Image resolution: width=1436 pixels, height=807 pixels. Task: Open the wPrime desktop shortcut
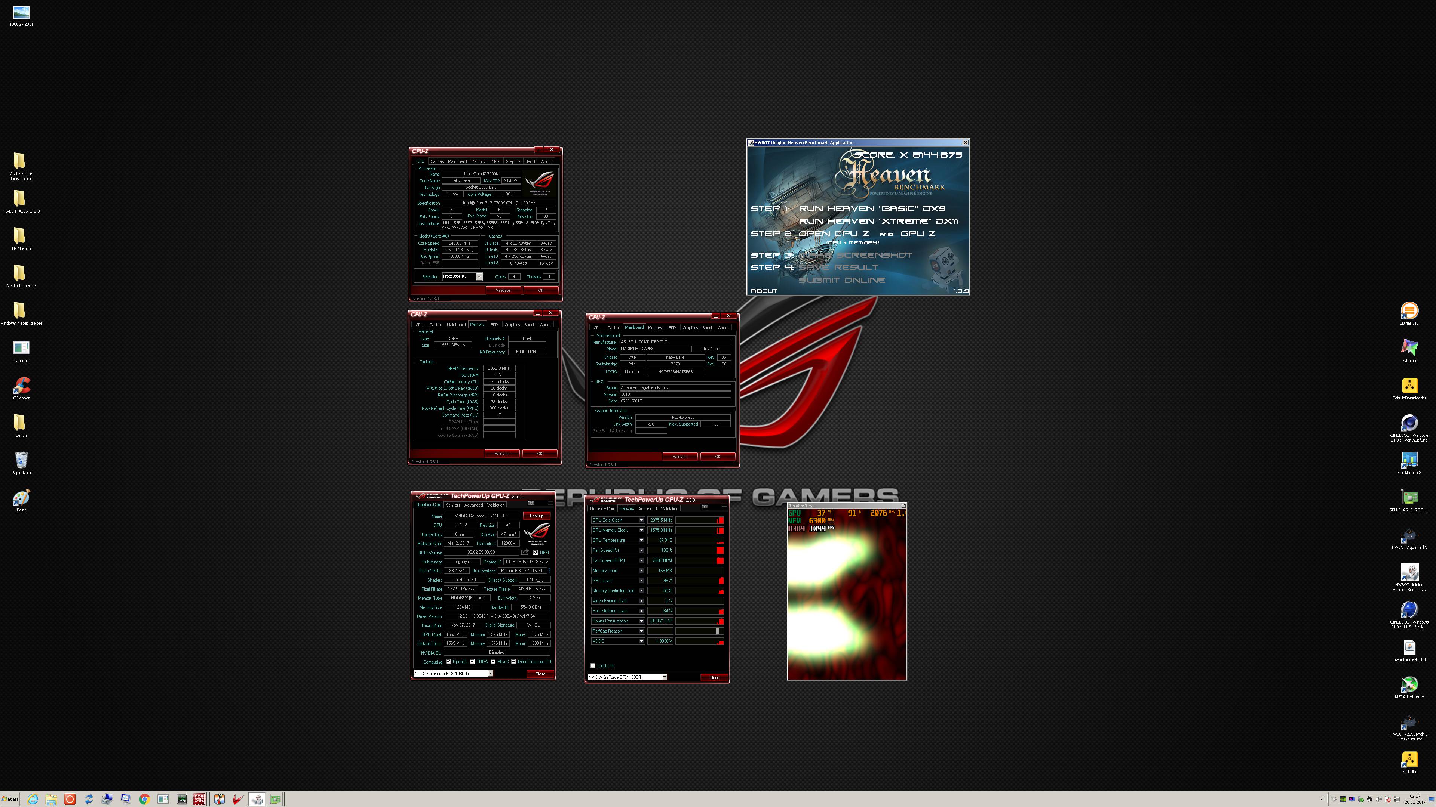[1409, 351]
